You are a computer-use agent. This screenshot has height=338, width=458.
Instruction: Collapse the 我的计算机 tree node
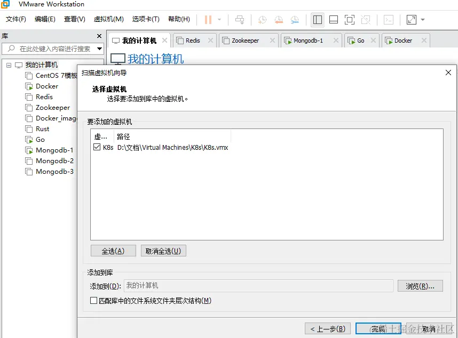coord(9,65)
